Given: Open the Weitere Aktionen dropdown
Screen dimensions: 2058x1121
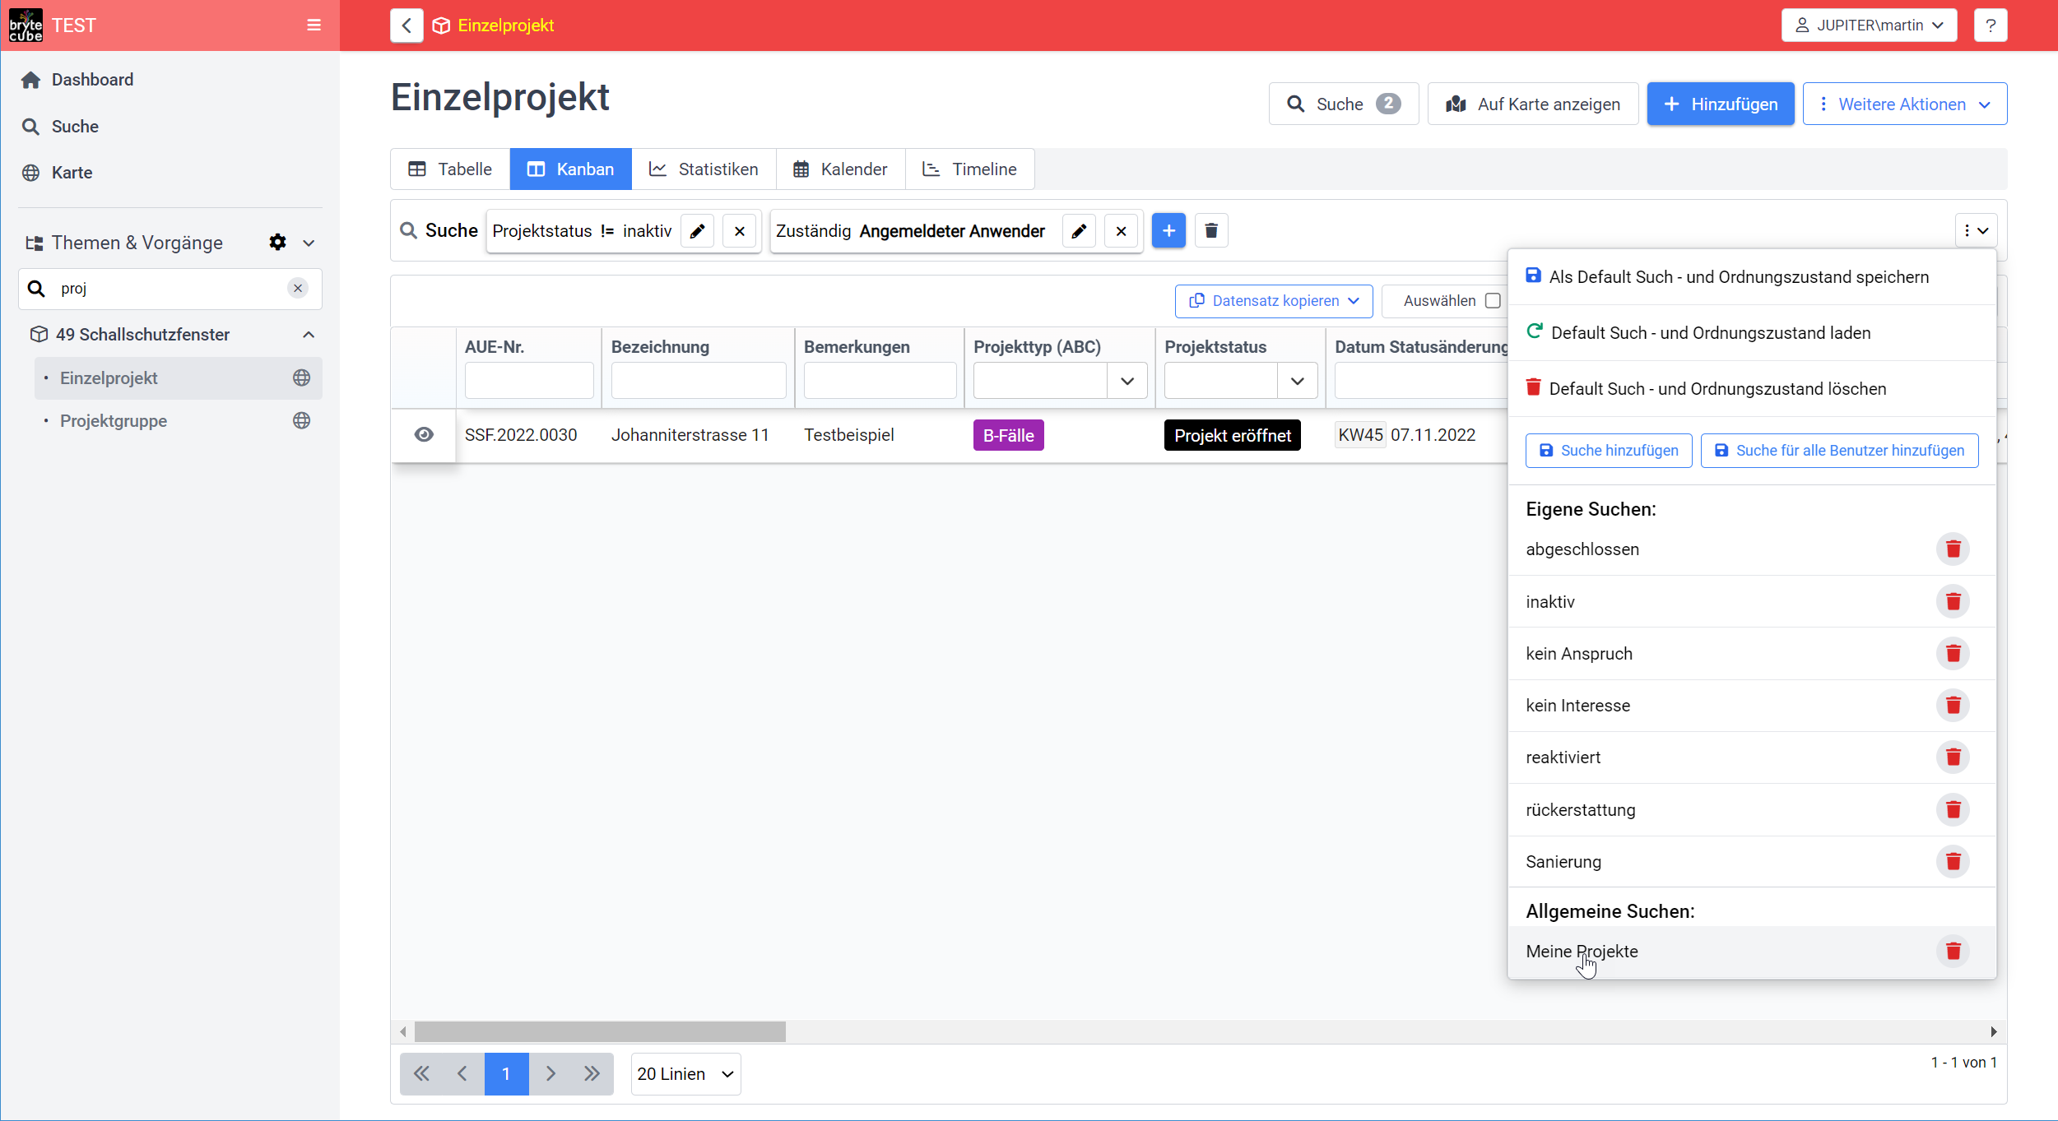Looking at the screenshot, I should [1904, 104].
